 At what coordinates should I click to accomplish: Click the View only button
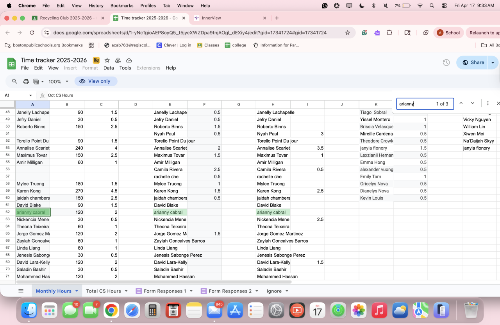96,81
